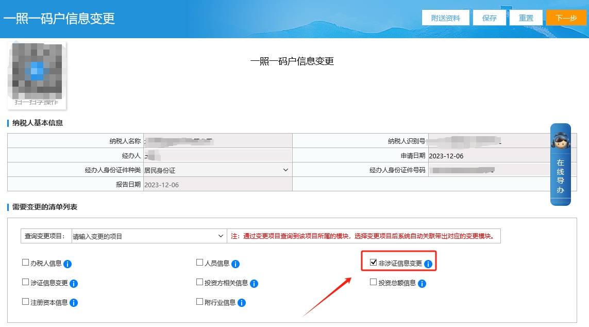
Task: Enable the 办税人信息 checkbox
Action: (x=26, y=263)
